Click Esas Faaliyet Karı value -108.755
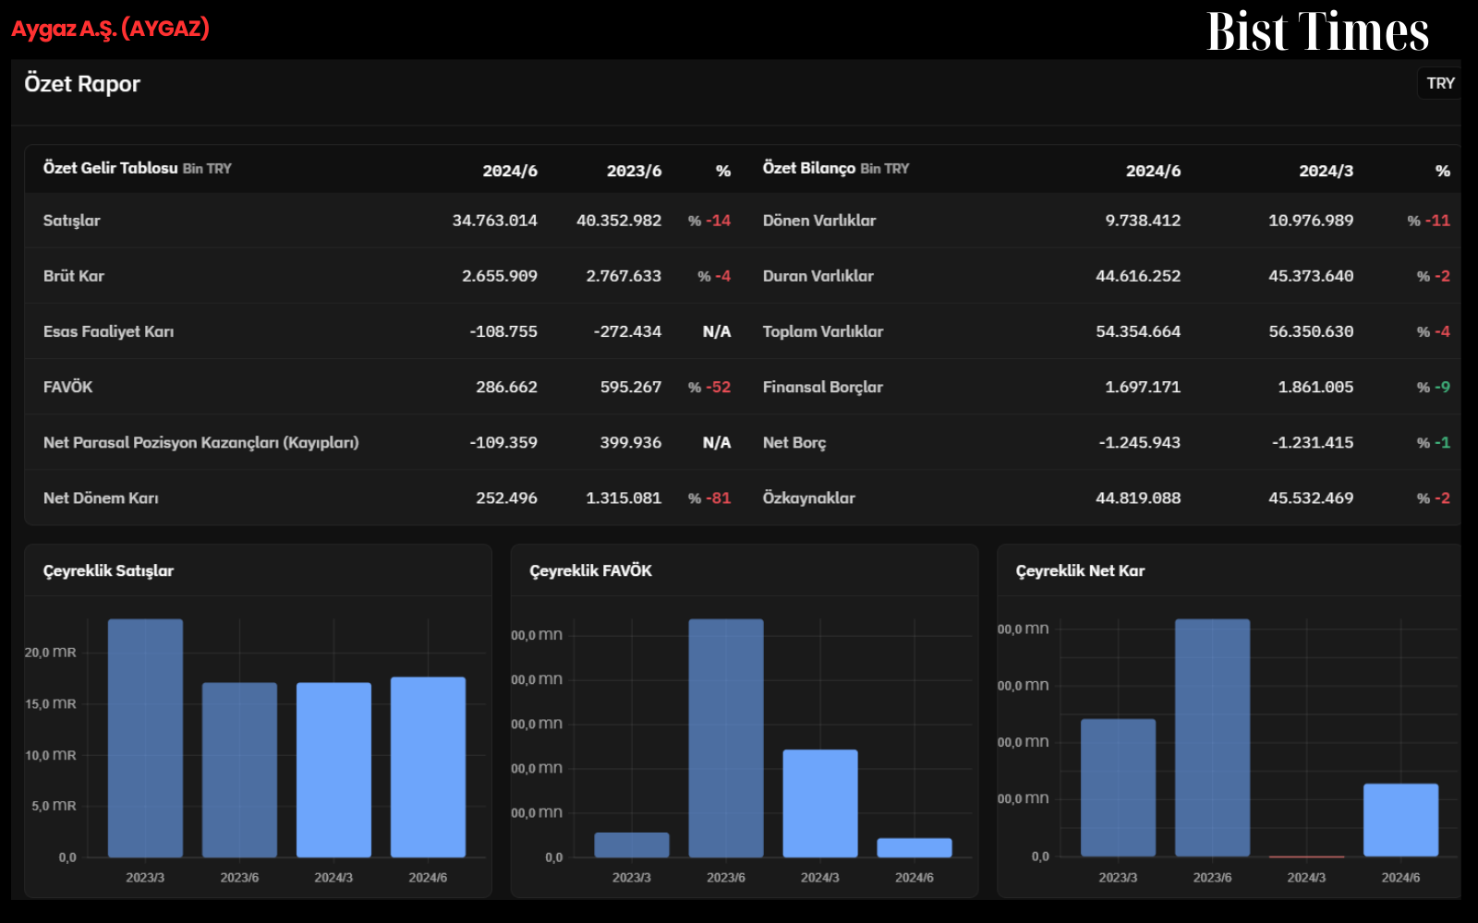The image size is (1478, 923). click(503, 331)
